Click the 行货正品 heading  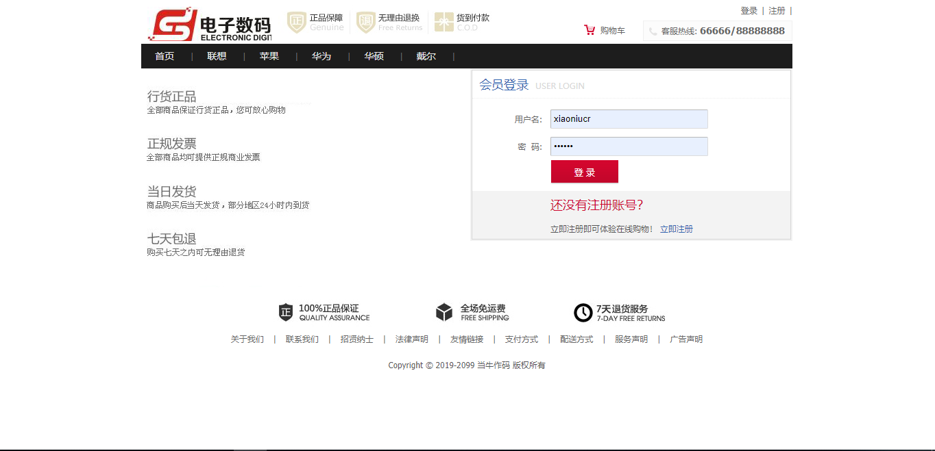coord(171,96)
